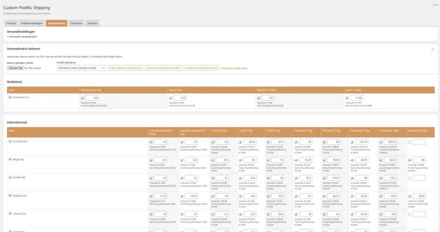Image resolution: width=440 pixels, height=232 pixels.
Task: Click Nederland Klein price field 6.35
Action: 180,98
